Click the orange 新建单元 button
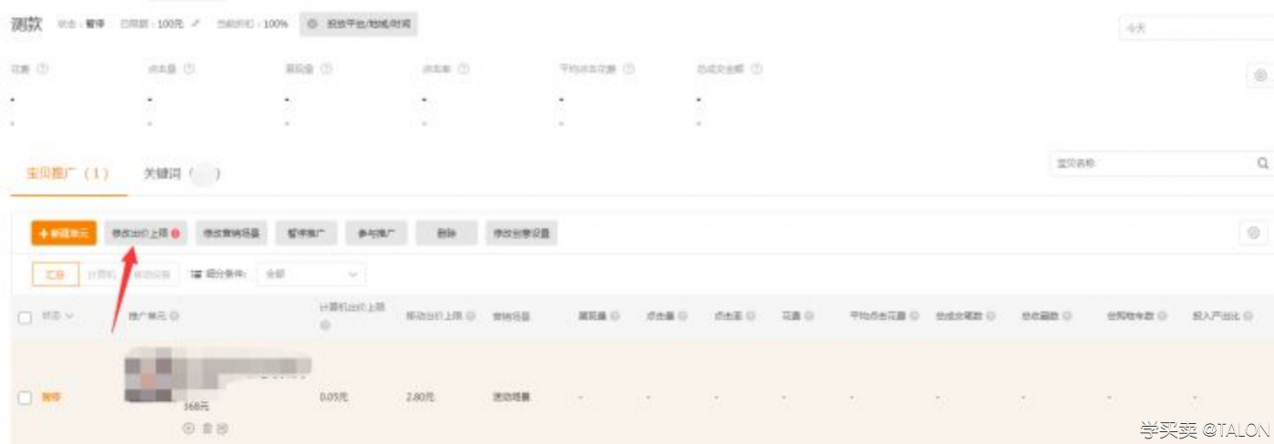The image size is (1274, 444). [x=64, y=234]
